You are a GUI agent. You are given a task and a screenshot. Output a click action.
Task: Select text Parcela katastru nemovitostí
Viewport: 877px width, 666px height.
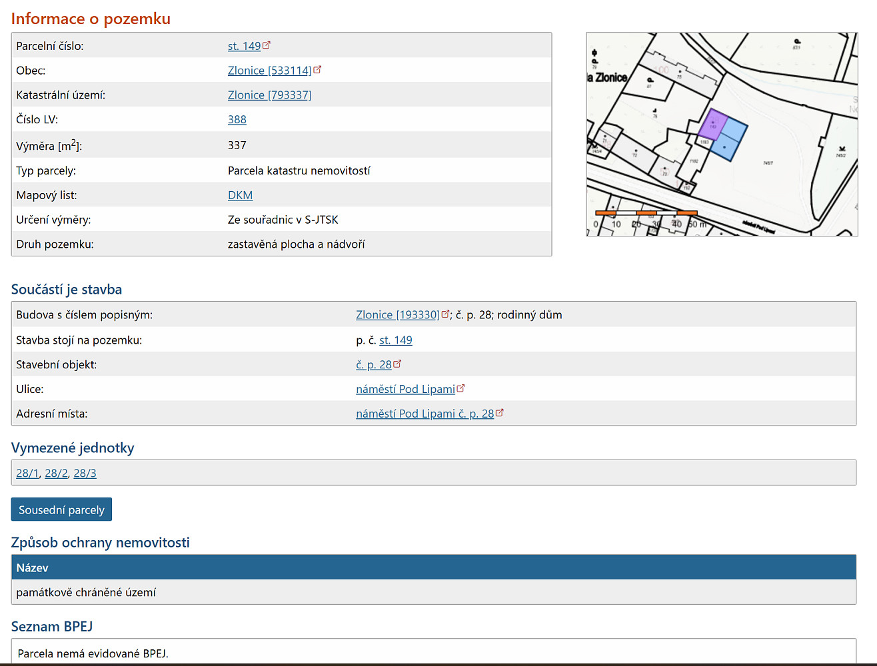point(299,171)
